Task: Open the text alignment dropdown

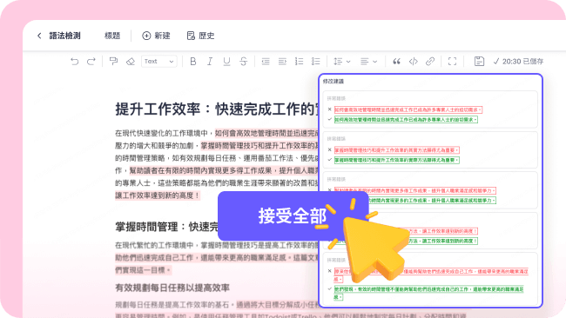Action: click(368, 61)
